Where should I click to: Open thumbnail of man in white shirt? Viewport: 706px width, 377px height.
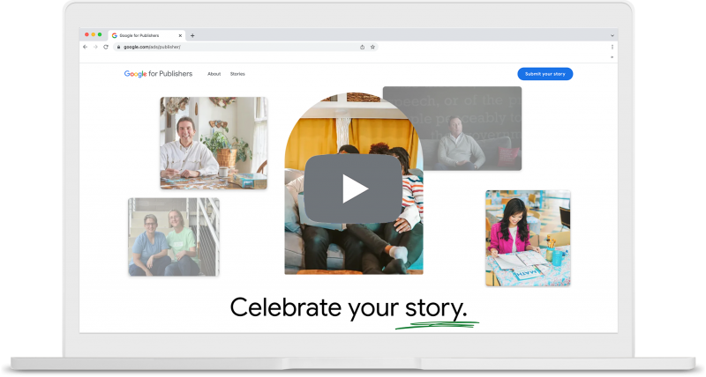pyautogui.click(x=213, y=143)
